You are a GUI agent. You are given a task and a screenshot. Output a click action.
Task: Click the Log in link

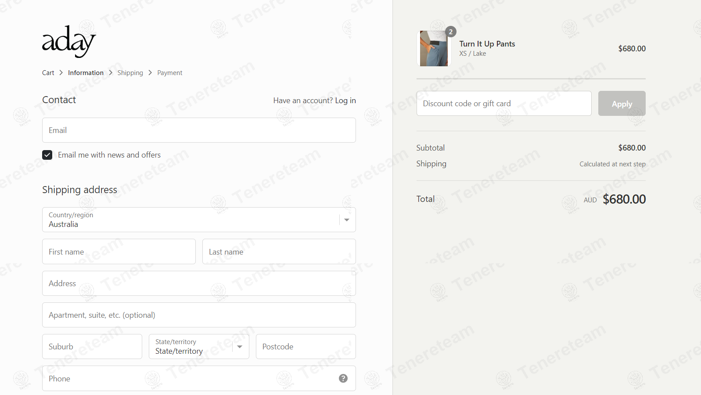coord(345,101)
